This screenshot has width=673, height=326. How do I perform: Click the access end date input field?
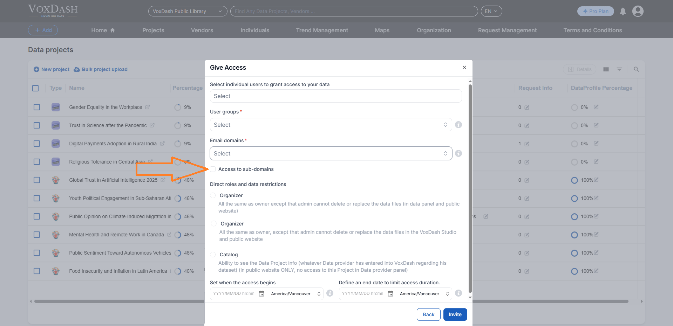pos(363,293)
